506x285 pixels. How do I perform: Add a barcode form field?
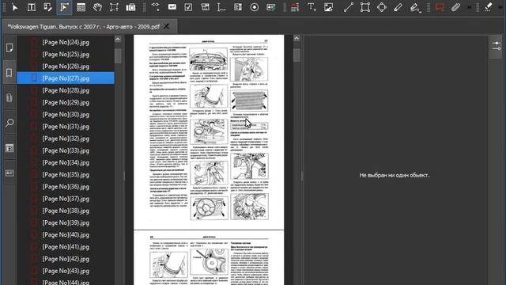click(x=238, y=7)
